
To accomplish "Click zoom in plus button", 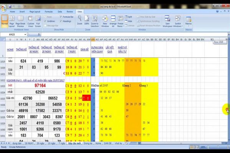I will pyautogui.click(x=228, y=147).
